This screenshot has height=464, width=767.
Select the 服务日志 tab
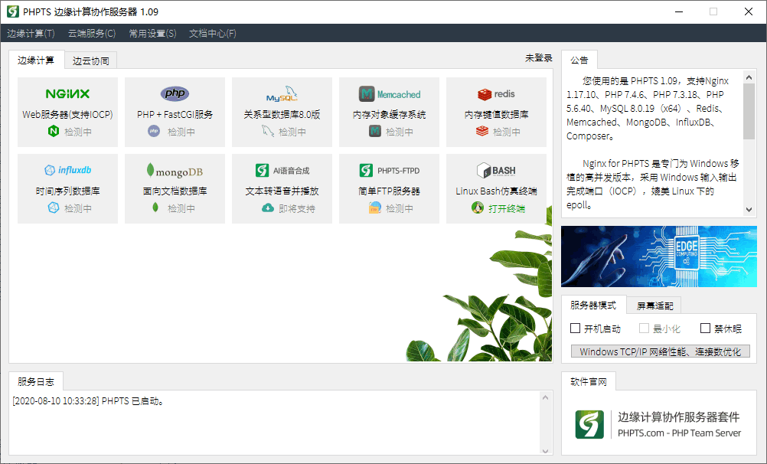click(36, 382)
